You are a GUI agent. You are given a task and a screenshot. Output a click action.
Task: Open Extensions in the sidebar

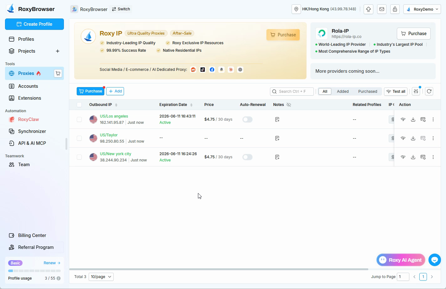coord(34,98)
